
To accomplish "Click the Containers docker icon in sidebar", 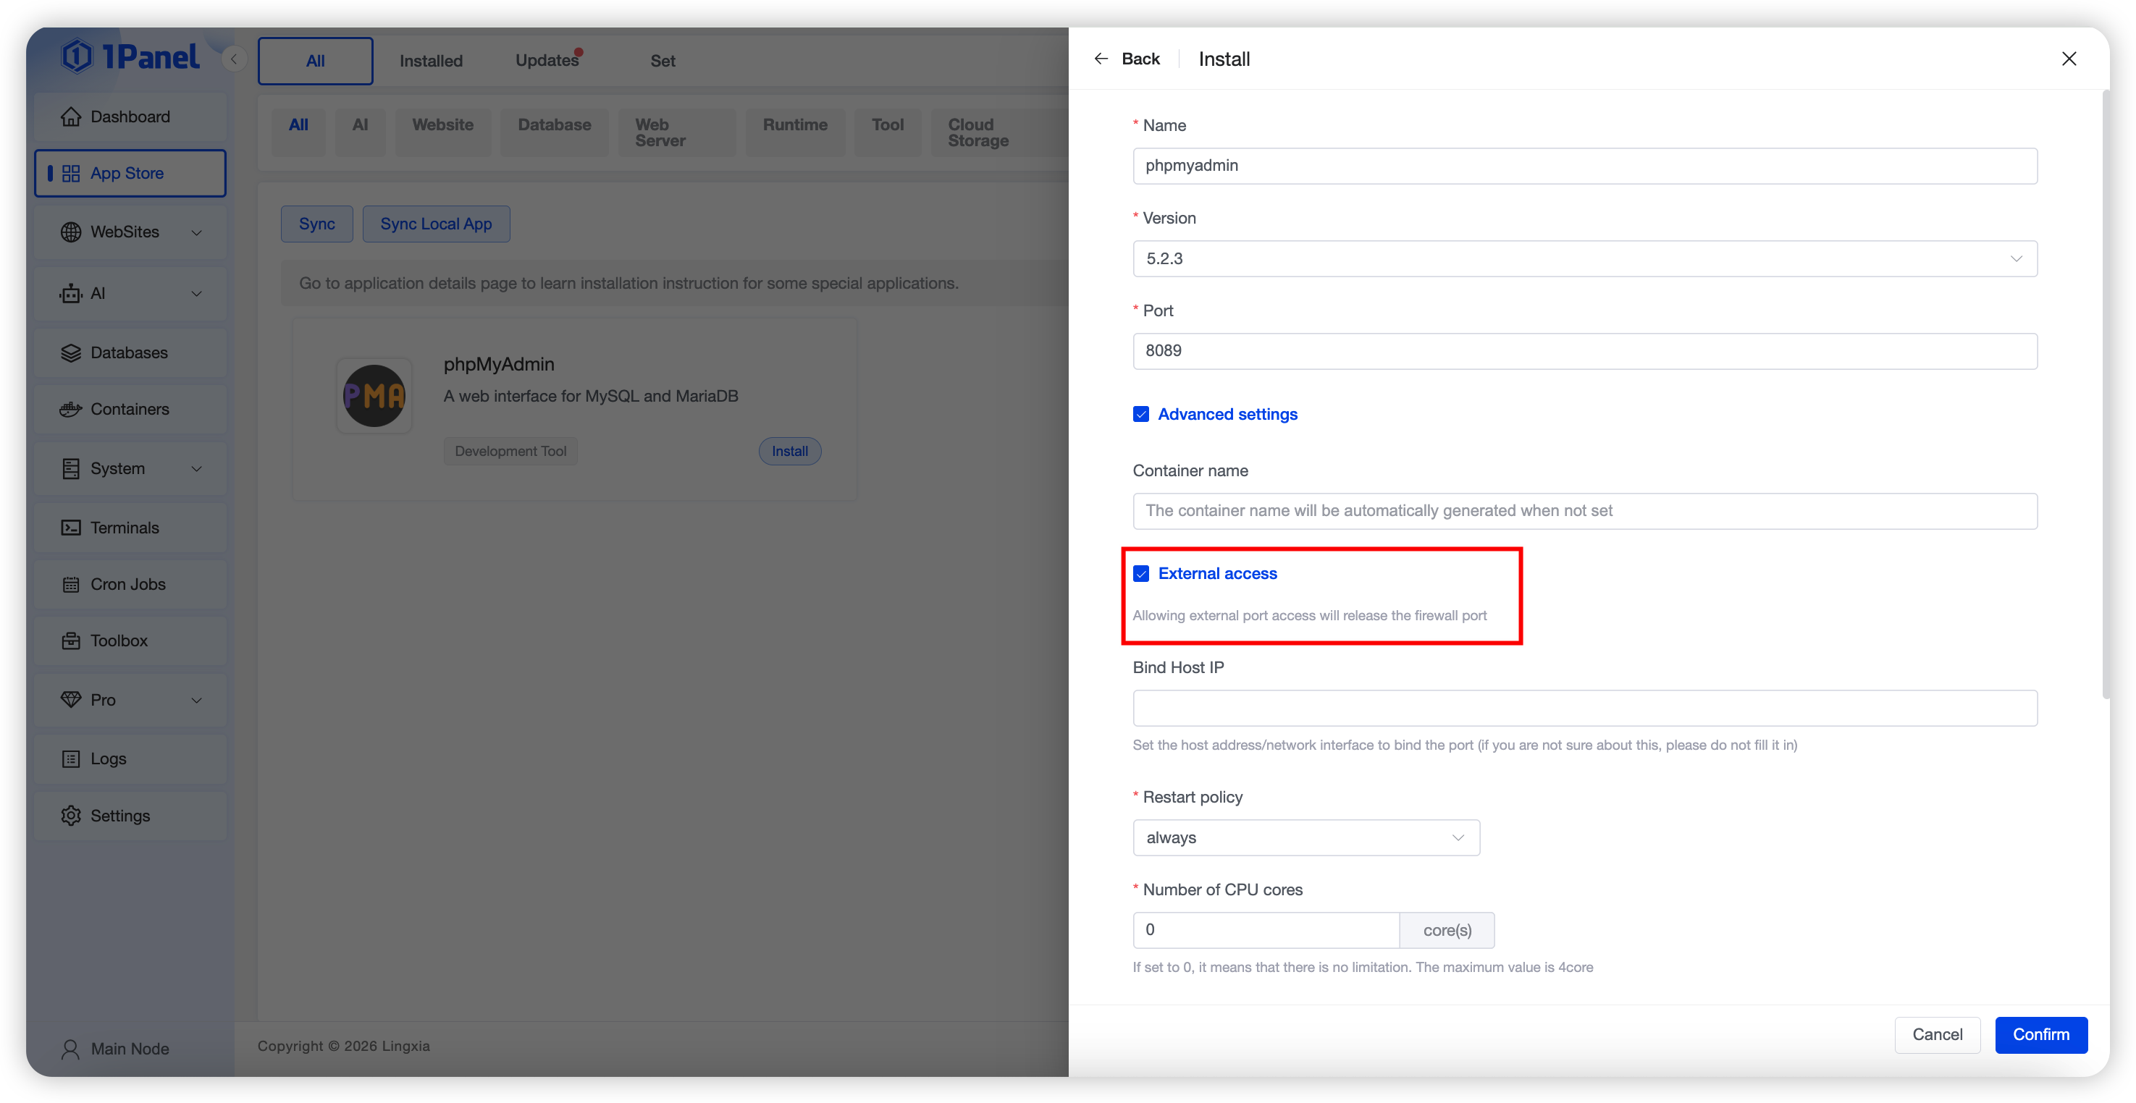I will 70,410.
